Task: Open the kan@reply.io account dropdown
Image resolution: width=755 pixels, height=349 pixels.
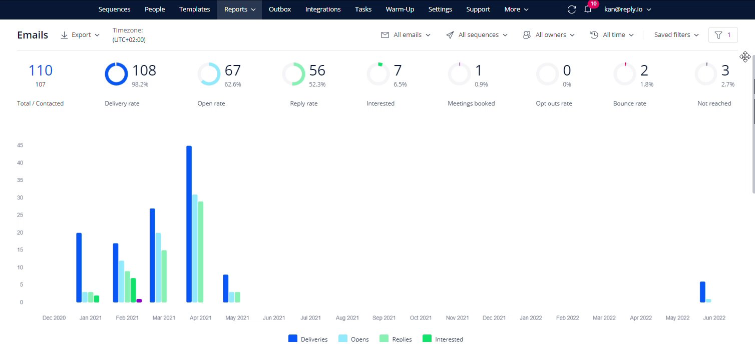Action: [628, 9]
